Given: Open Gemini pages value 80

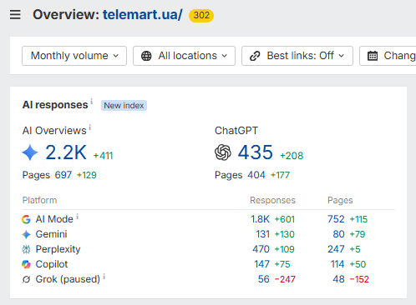Looking at the screenshot, I should (338, 234).
